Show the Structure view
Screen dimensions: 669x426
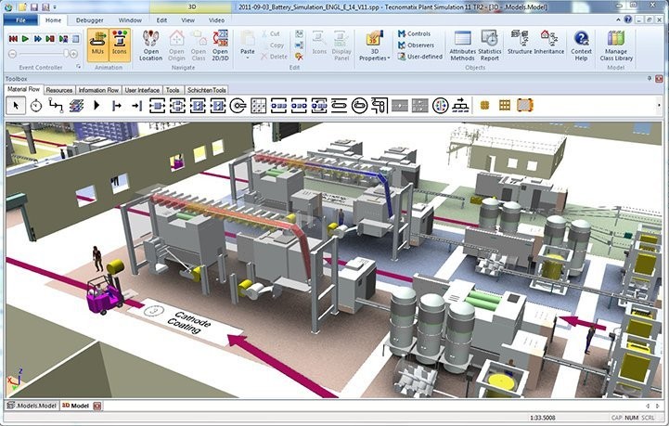click(520, 44)
